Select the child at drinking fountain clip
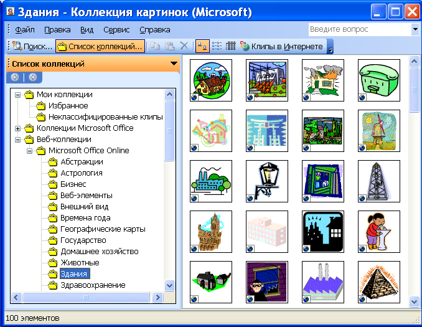The width and height of the screenshot is (422, 327). point(379,232)
